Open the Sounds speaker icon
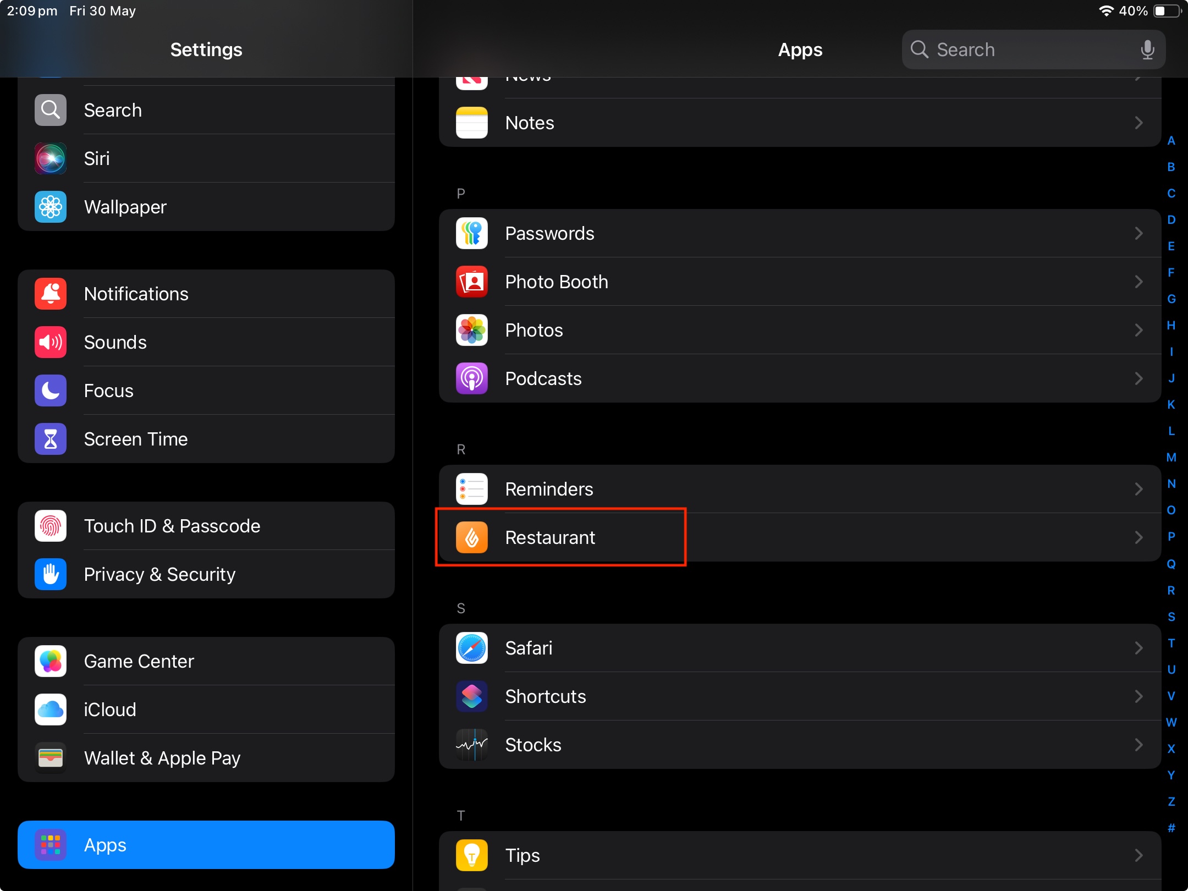Viewport: 1188px width, 891px height. (x=51, y=342)
